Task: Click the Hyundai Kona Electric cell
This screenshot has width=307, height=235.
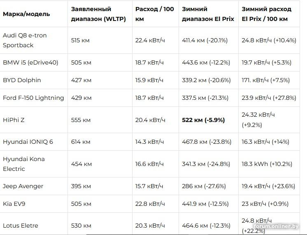Action: (24, 164)
